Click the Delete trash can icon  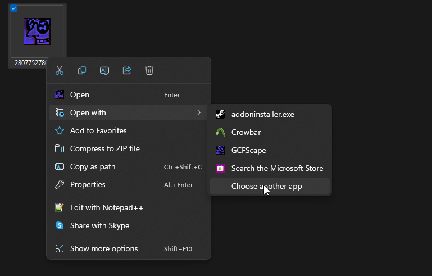tap(149, 70)
